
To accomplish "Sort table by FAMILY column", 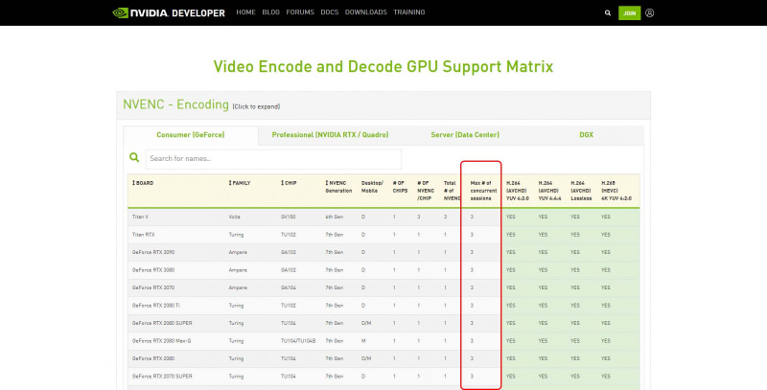I will pos(240,183).
